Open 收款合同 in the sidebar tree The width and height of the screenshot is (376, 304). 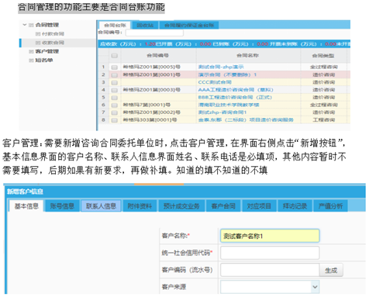53,43
